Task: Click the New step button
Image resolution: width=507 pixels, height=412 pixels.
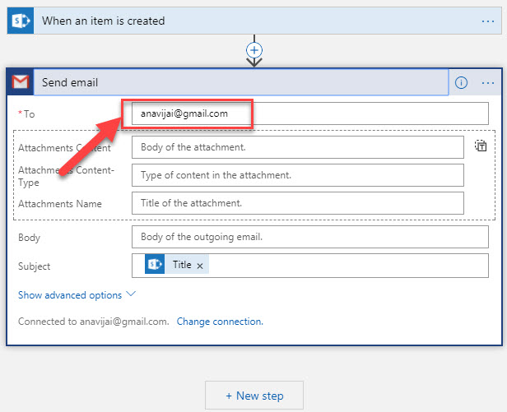Action: pyautogui.click(x=254, y=396)
